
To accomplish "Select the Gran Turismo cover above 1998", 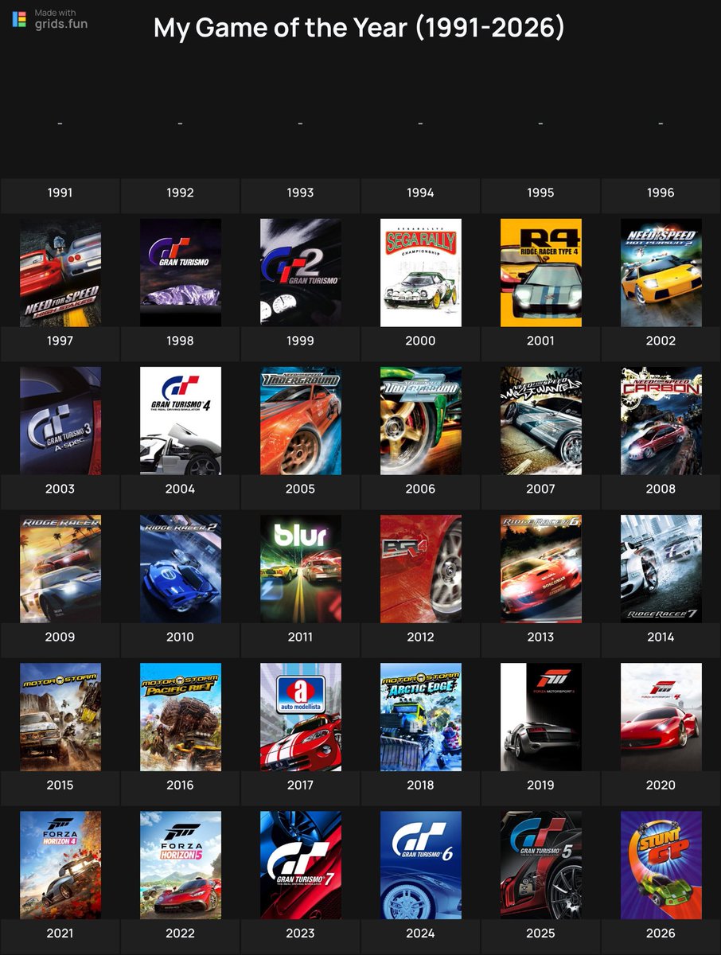I will pyautogui.click(x=181, y=273).
